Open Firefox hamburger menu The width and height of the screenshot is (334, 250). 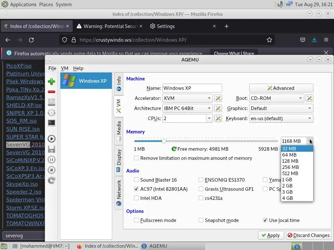click(x=326, y=40)
